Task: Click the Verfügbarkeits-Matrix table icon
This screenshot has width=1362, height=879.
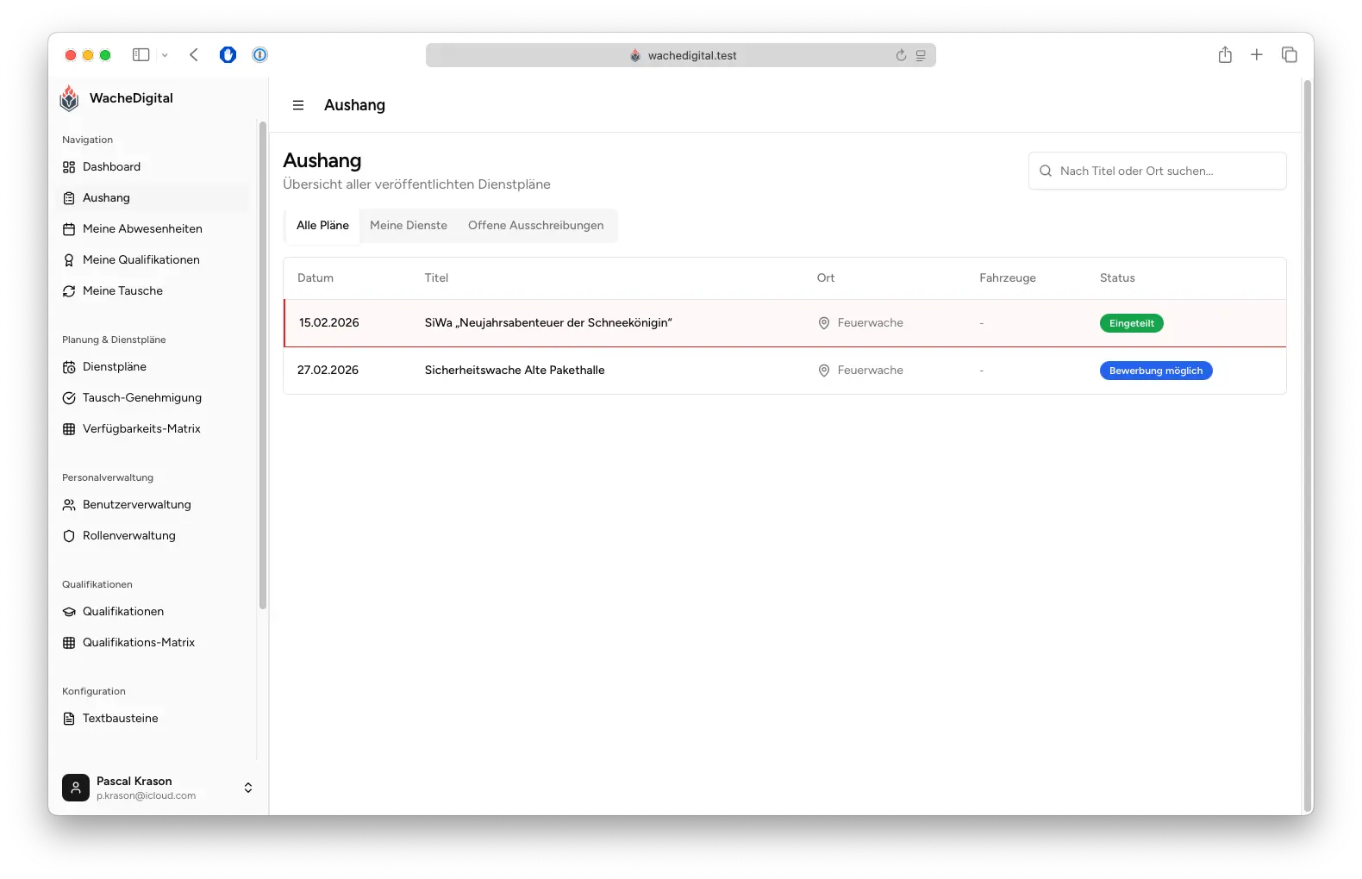Action: point(69,429)
